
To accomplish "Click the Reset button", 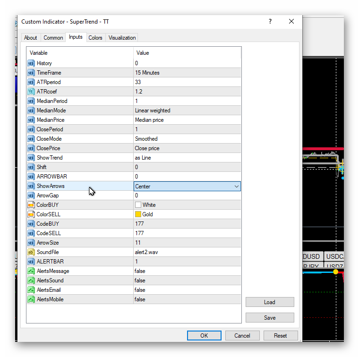I will click(x=281, y=335).
